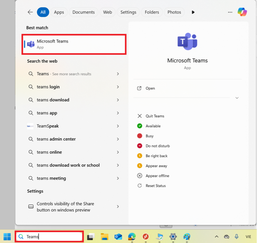Set status to Do not disturb
257x243 pixels.
tap(153, 146)
